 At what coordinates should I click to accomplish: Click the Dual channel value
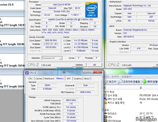(85, 85)
